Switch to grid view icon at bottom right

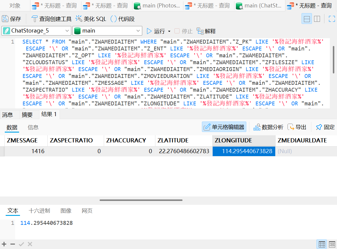tap(322, 244)
